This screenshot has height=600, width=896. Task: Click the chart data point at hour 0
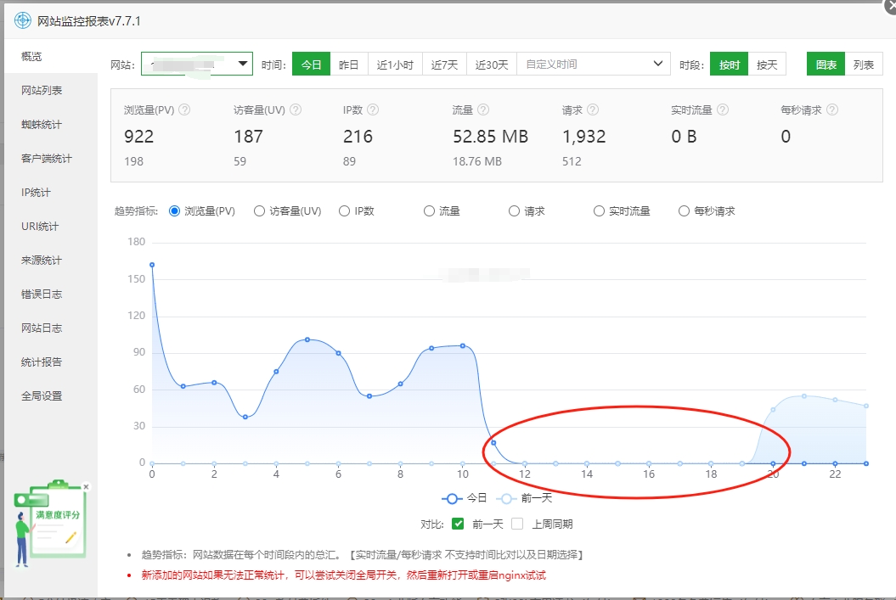coord(152,265)
